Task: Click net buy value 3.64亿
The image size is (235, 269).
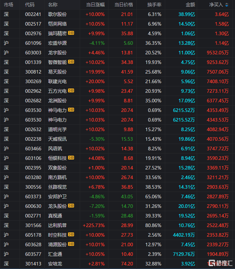Action: [x=222, y=14]
